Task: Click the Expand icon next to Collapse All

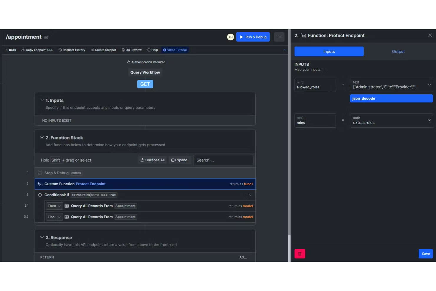Action: pyautogui.click(x=173, y=160)
